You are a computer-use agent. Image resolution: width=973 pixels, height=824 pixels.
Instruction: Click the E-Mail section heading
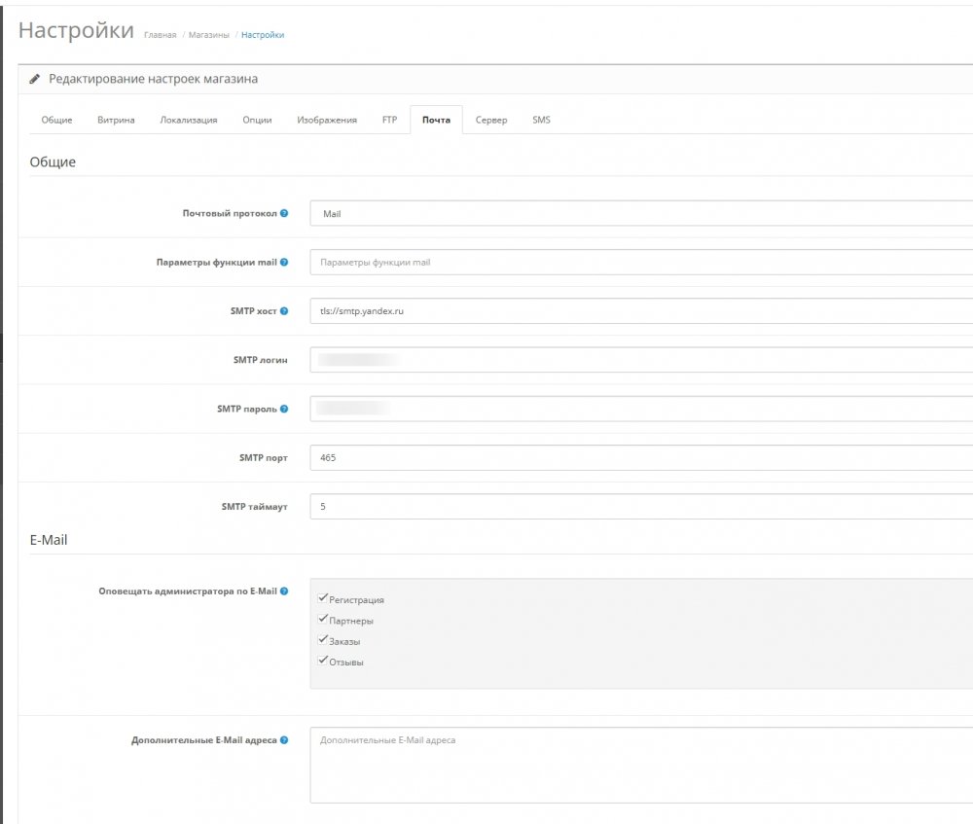click(x=49, y=540)
